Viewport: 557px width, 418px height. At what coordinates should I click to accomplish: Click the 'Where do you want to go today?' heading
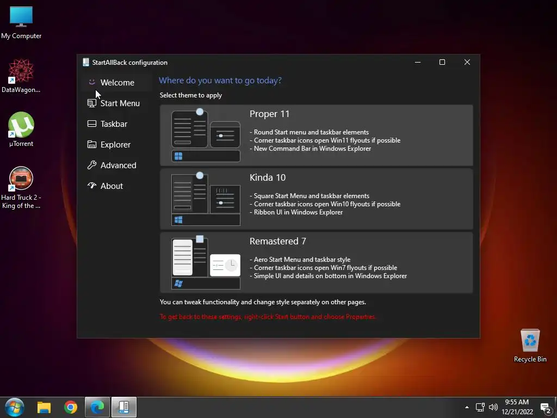pos(220,81)
